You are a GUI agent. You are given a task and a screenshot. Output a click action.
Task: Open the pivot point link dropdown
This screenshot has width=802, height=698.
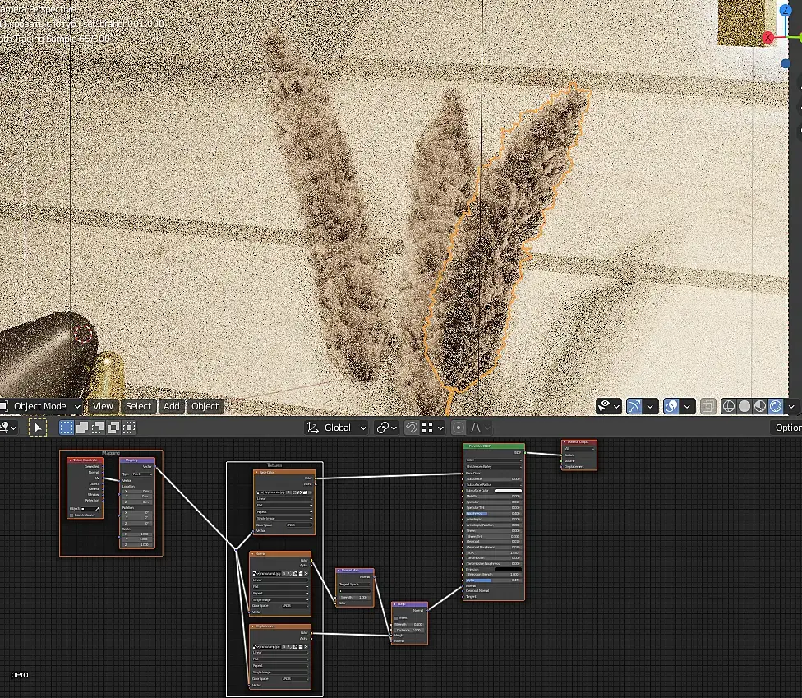click(x=386, y=428)
